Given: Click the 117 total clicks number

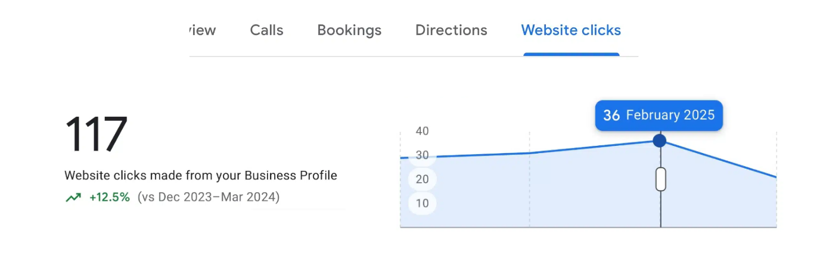Looking at the screenshot, I should [96, 135].
